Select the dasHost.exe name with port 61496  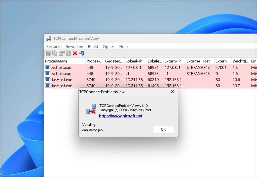[61, 86]
